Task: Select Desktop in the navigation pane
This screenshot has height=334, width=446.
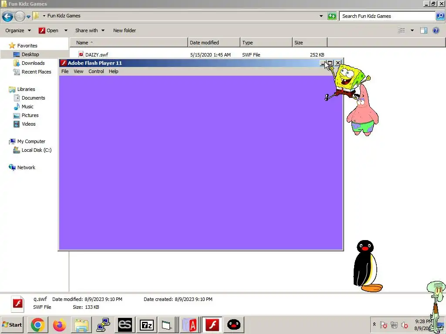Action: [x=30, y=54]
